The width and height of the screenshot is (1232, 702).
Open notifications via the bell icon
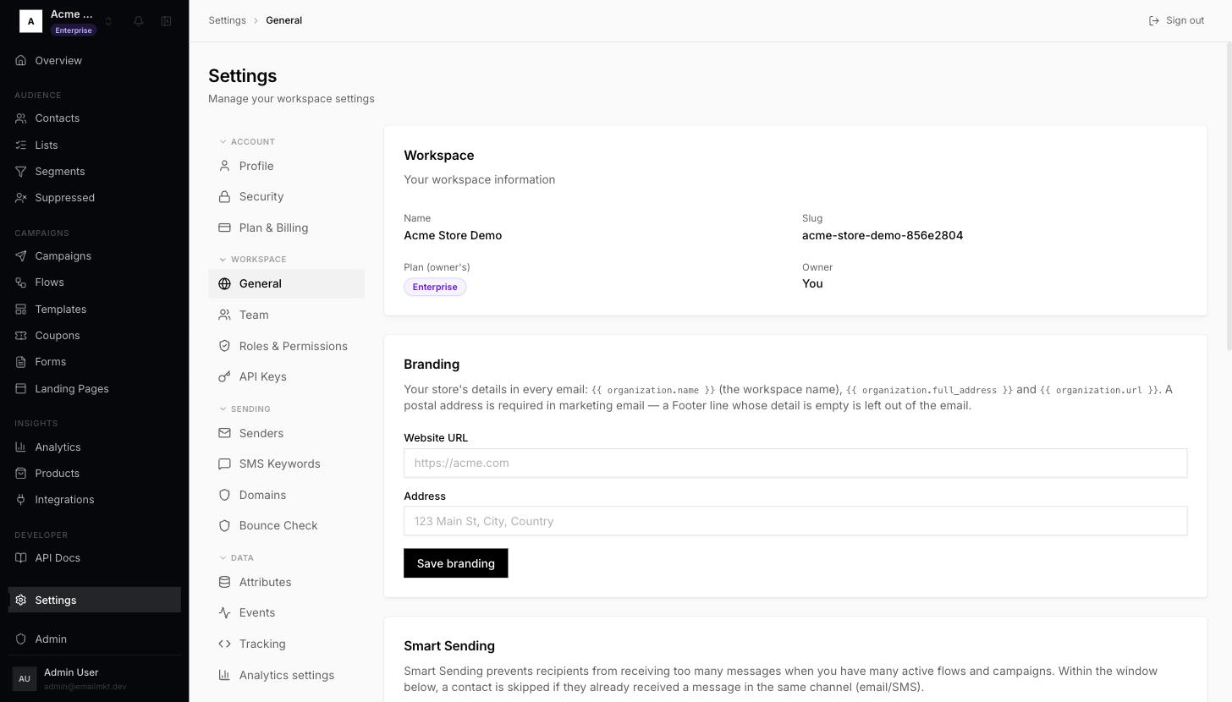tap(139, 21)
